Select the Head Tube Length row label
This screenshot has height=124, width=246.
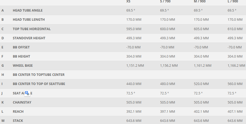click(x=29, y=20)
